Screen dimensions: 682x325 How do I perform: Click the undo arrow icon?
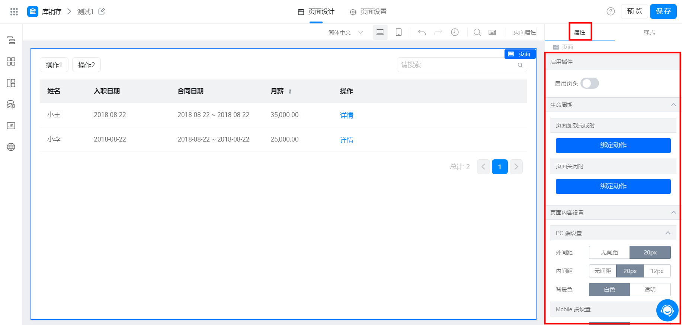[x=422, y=32]
